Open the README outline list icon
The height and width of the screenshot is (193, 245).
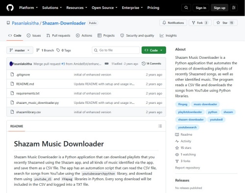[x=160, y=126]
